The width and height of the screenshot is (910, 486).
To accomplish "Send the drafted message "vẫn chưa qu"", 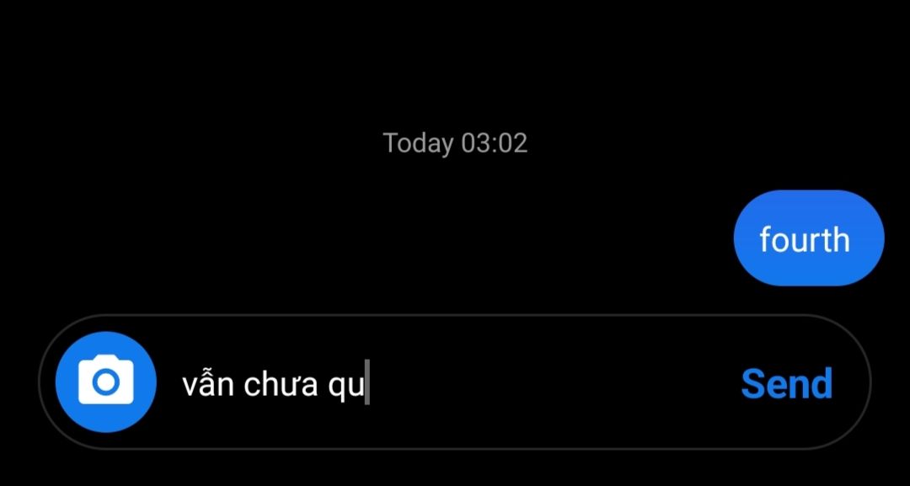I will point(786,383).
